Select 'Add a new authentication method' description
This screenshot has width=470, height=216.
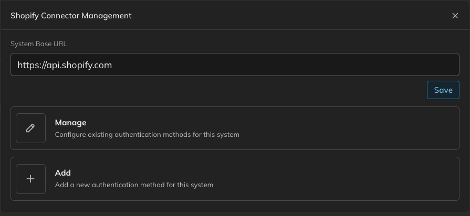(134, 185)
